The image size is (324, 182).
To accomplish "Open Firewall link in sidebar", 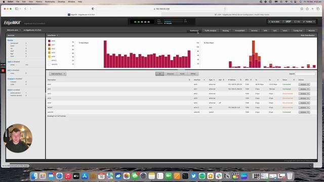I will pos(11,79).
